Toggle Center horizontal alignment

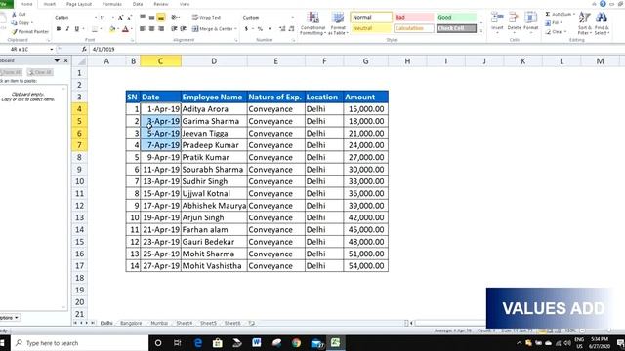point(151,29)
